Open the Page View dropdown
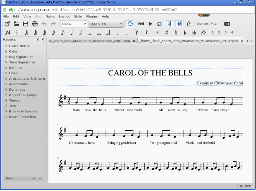The height and width of the screenshot is (191, 256). click(x=106, y=24)
